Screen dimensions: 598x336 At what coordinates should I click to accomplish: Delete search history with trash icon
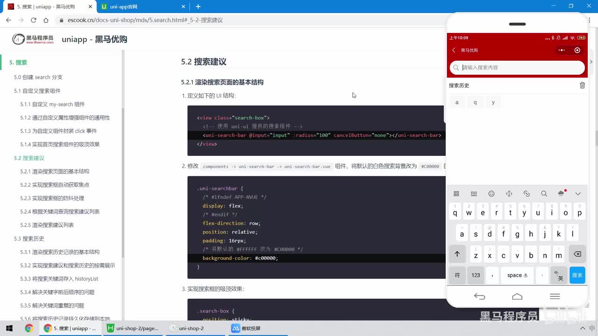tap(582, 85)
